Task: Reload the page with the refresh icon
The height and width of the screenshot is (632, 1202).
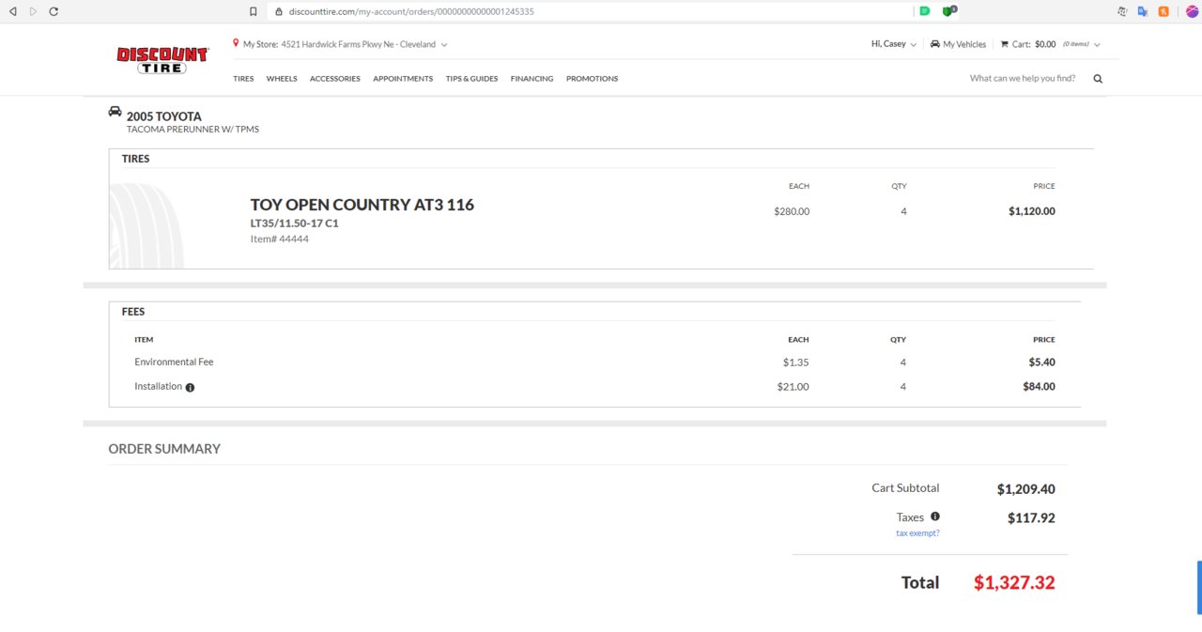Action: click(x=54, y=11)
